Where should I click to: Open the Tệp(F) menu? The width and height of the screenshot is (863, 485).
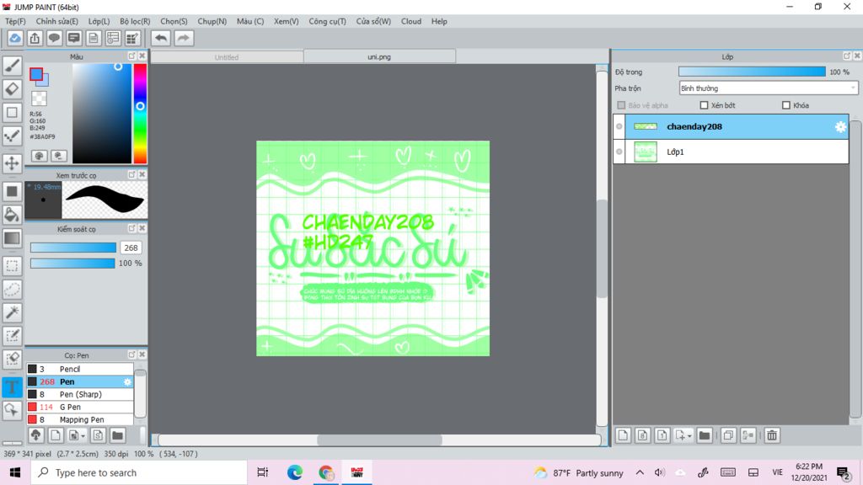pyautogui.click(x=15, y=21)
